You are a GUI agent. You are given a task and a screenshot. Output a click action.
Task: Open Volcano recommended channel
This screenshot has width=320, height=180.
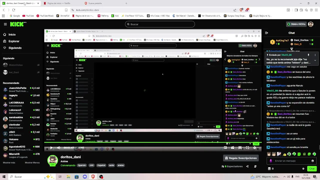[x=21, y=141]
